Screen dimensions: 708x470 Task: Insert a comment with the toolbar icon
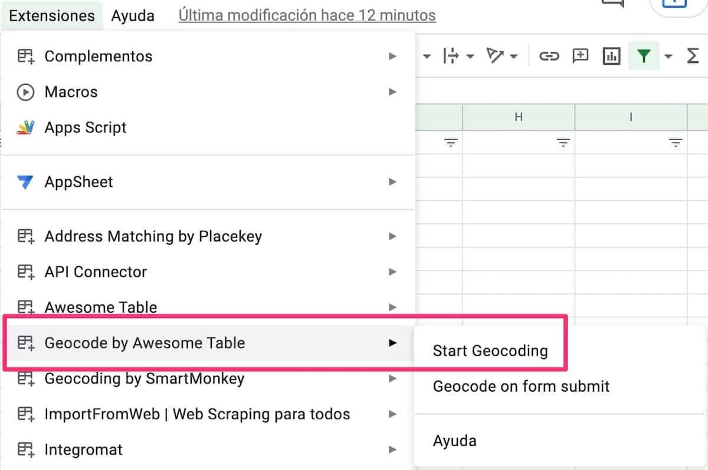click(x=580, y=56)
